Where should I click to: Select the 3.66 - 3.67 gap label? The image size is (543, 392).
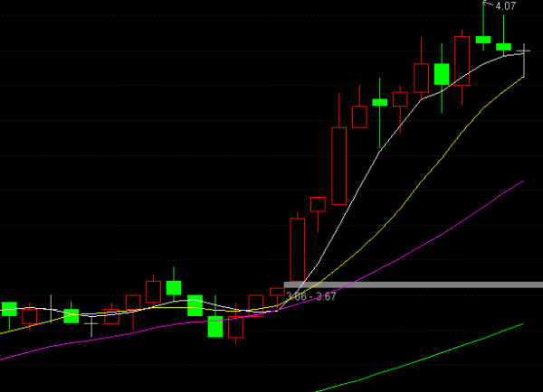point(310,296)
